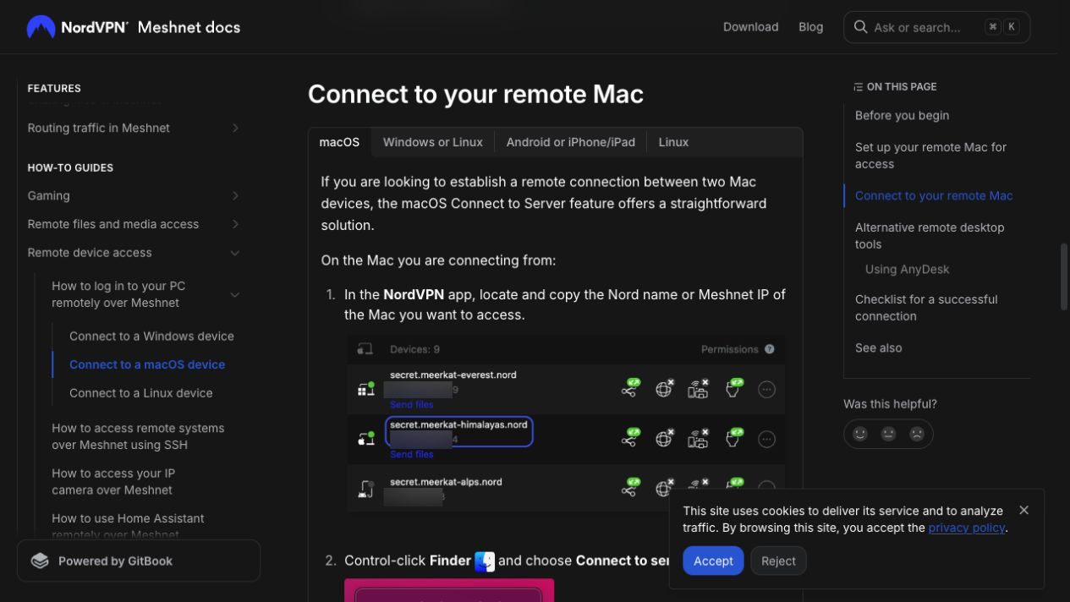Click the sad face feedback icon
This screenshot has height=602, width=1070.
tap(917, 434)
